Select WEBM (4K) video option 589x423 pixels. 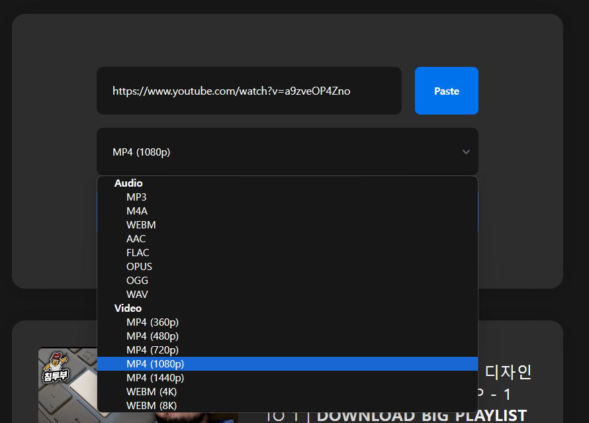point(287,391)
